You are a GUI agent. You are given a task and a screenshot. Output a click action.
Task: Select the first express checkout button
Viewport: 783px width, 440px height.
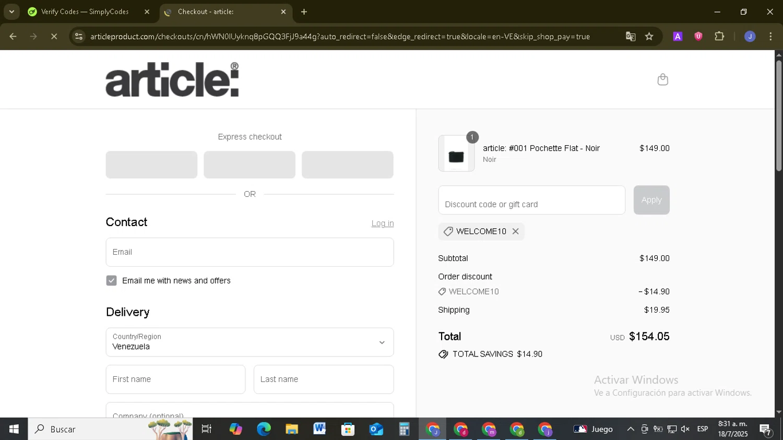pos(151,165)
